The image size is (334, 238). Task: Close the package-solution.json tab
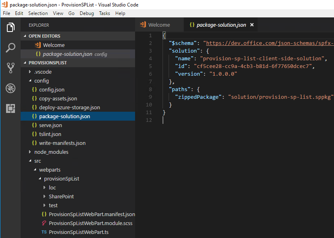252,25
